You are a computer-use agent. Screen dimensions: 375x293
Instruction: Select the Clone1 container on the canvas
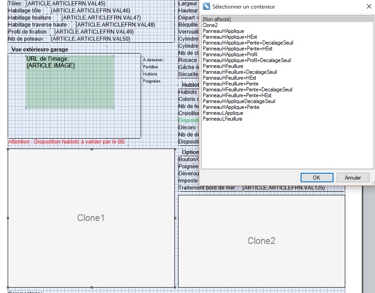pyautogui.click(x=91, y=218)
